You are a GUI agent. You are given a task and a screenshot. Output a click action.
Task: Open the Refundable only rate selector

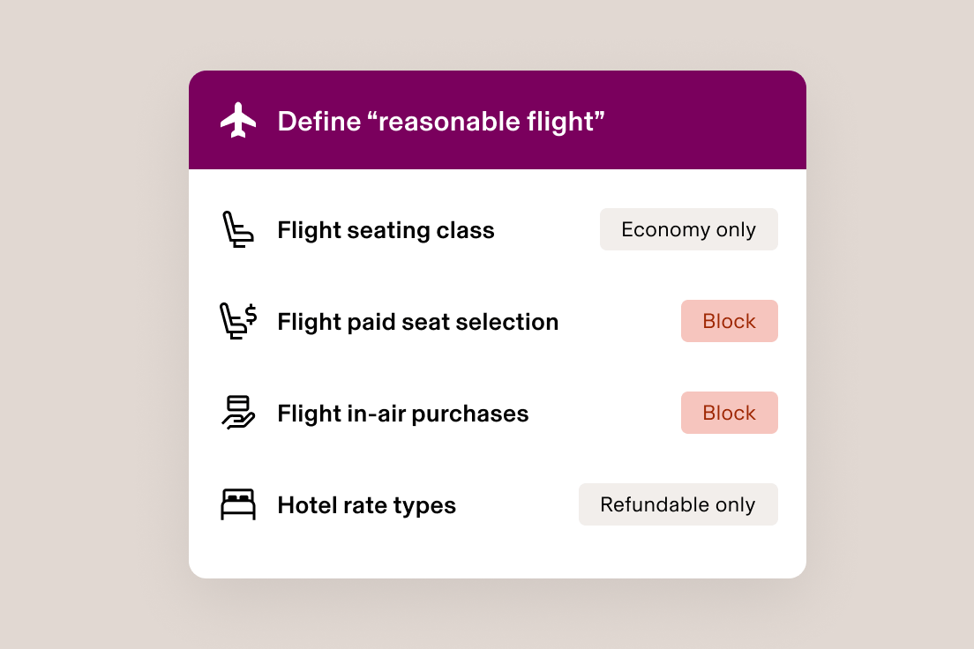678,504
